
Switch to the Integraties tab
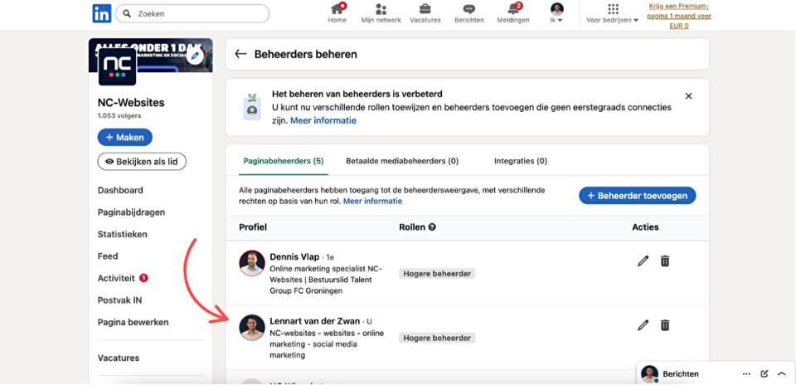520,161
